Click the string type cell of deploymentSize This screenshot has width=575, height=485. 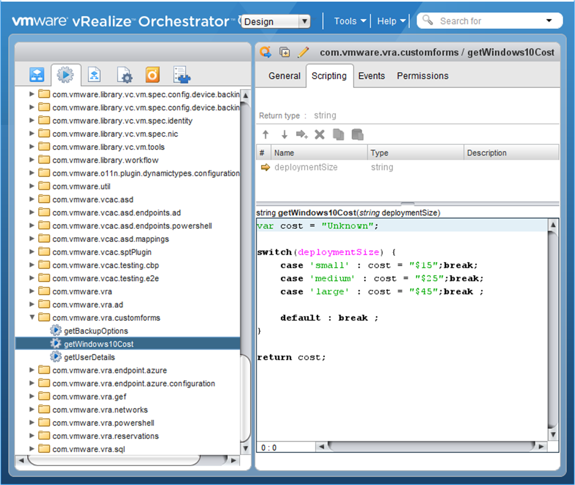click(x=382, y=167)
